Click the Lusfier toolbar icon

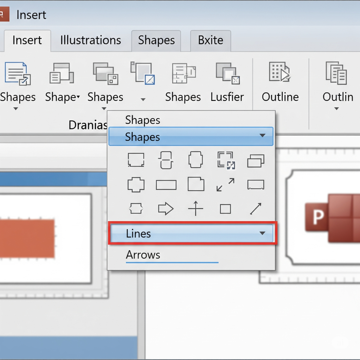tap(227, 74)
